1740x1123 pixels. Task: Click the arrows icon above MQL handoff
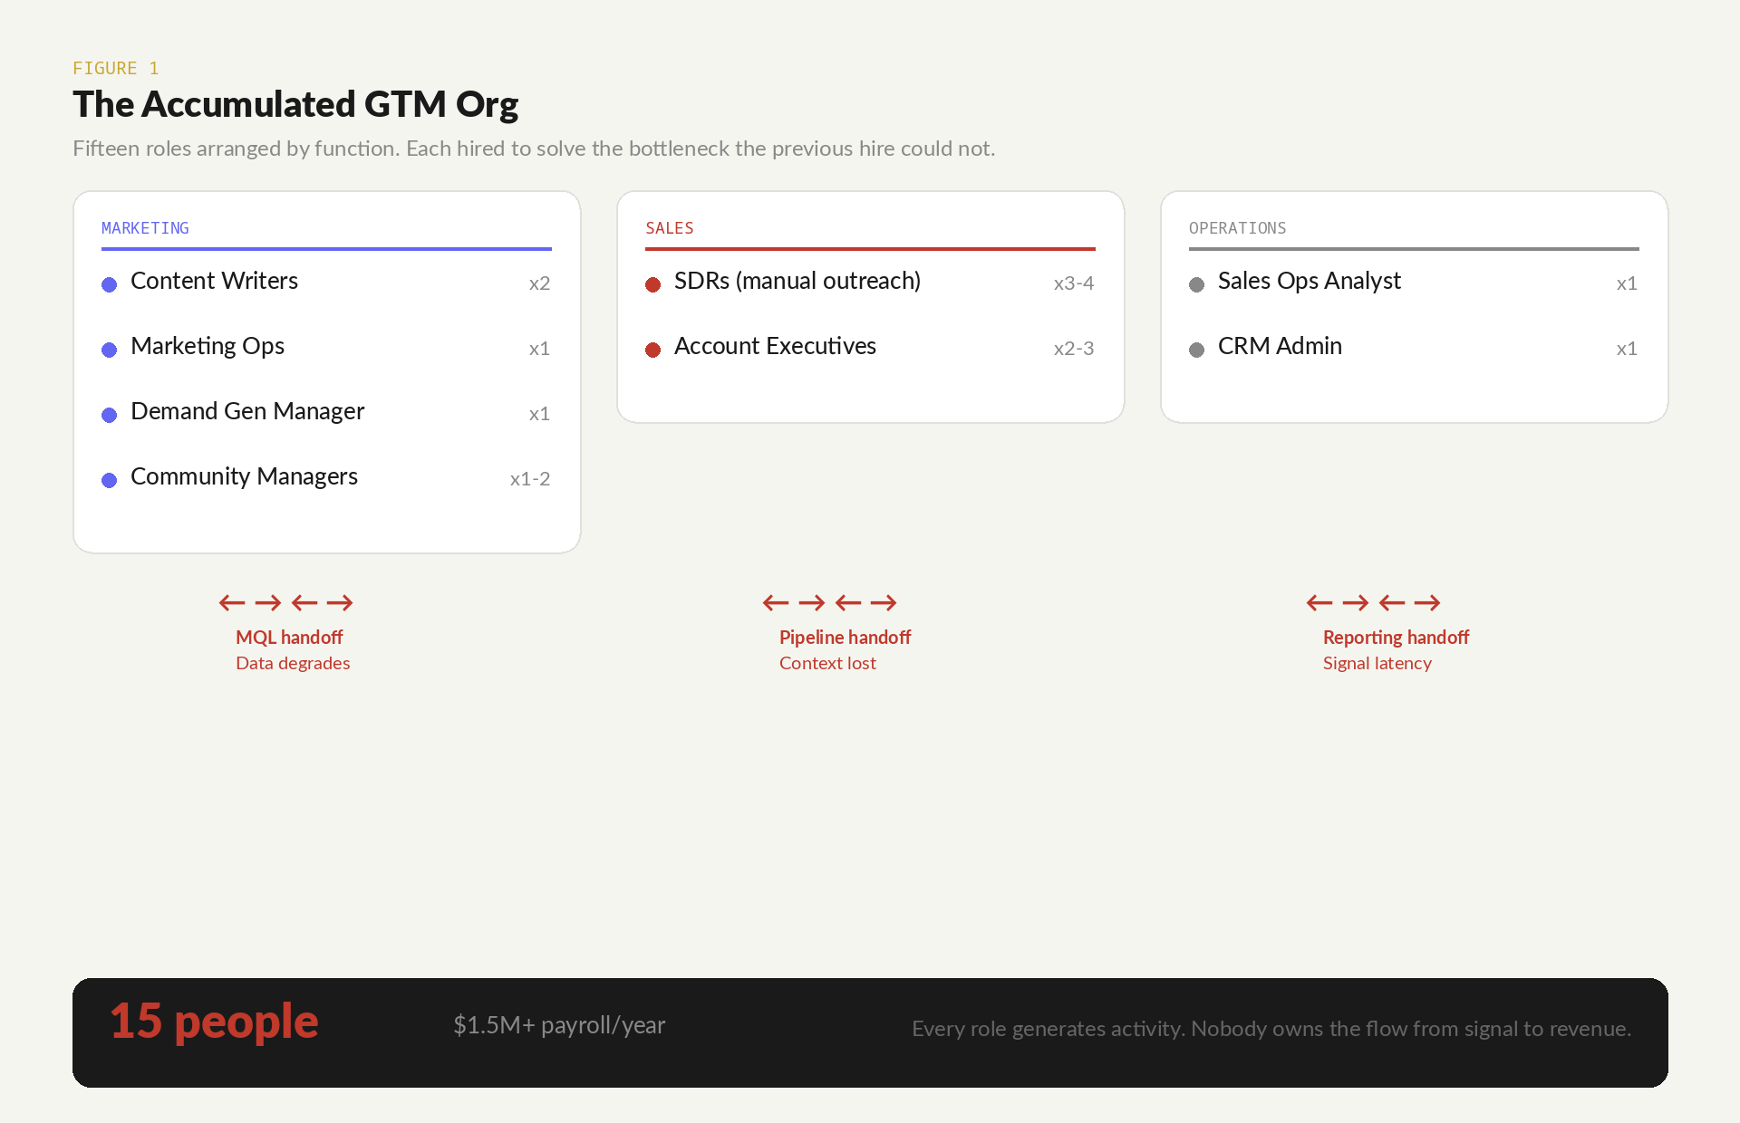point(285,602)
